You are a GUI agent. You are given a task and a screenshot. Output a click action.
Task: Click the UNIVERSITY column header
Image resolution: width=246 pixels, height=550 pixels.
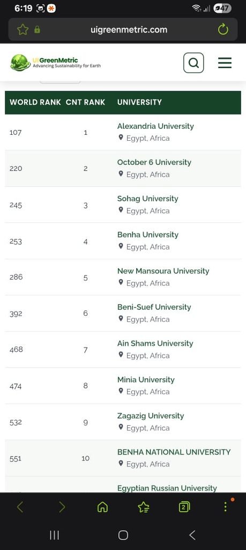(x=139, y=102)
